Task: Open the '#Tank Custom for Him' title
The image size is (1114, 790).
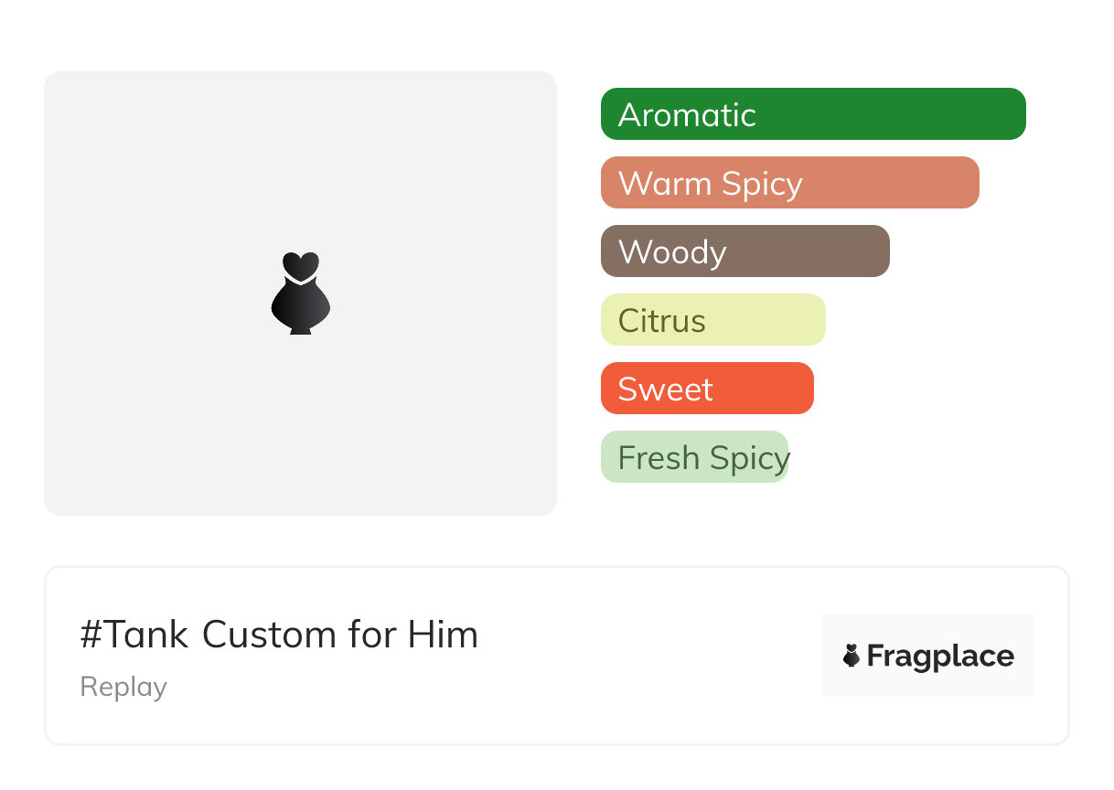Action: click(279, 635)
